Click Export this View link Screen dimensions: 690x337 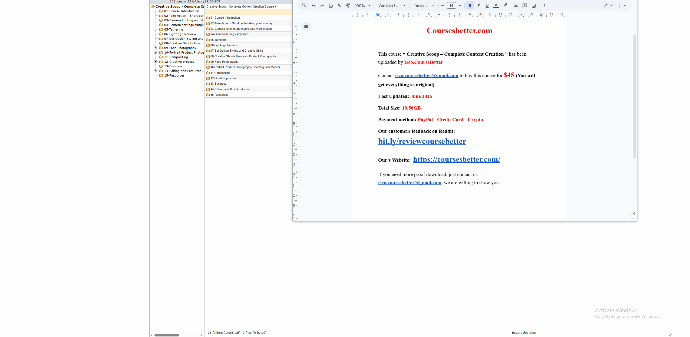(x=524, y=333)
